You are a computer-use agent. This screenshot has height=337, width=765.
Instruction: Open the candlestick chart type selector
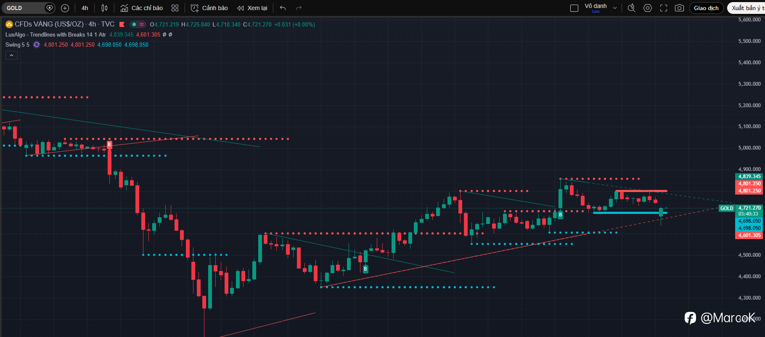104,8
